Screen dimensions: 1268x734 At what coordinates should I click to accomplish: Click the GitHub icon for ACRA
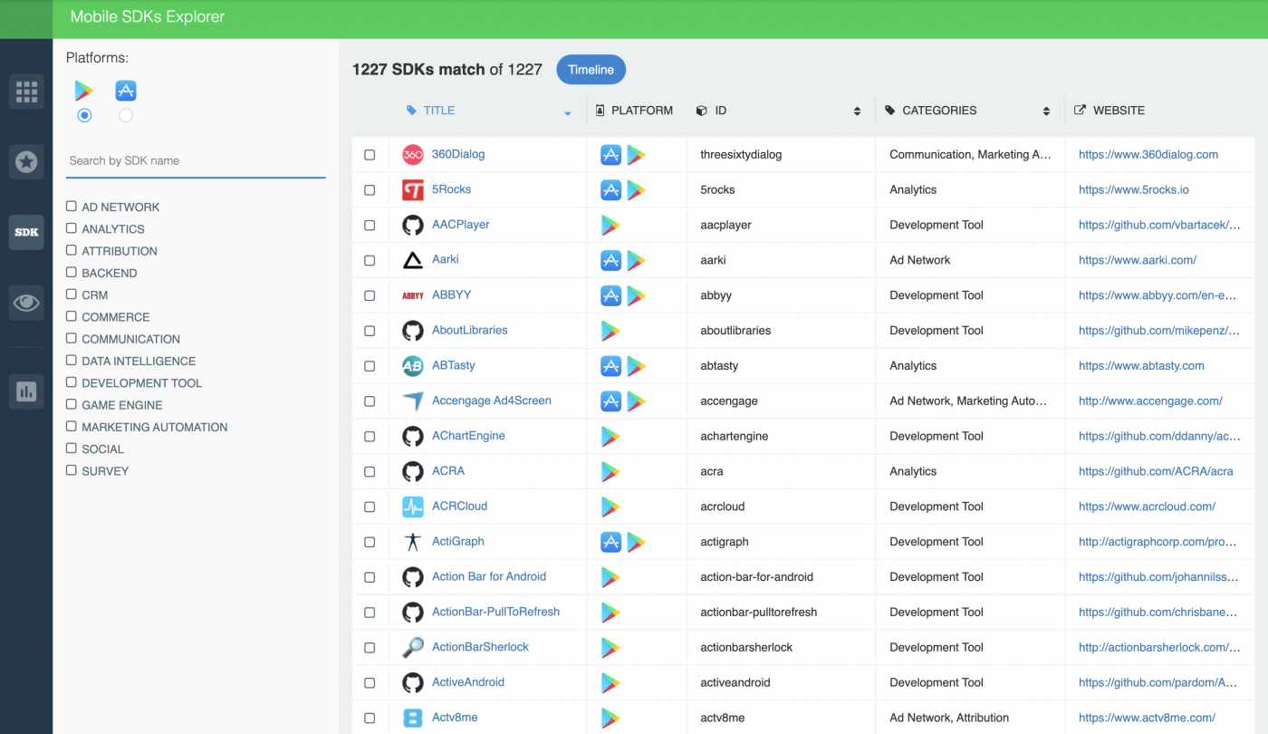413,471
